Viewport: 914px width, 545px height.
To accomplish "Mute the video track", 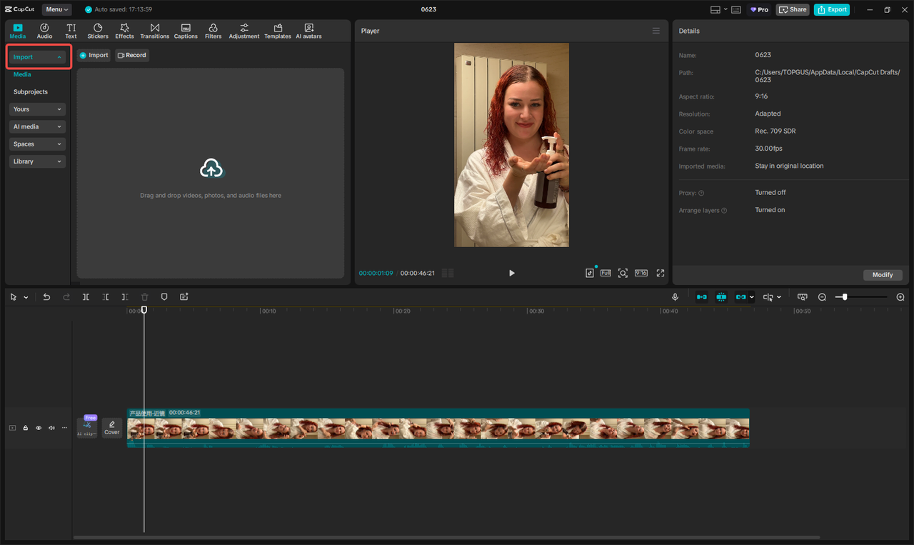I will click(51, 427).
